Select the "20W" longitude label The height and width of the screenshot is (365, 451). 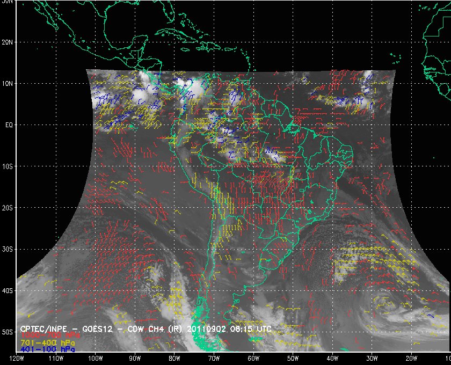(x=411, y=359)
